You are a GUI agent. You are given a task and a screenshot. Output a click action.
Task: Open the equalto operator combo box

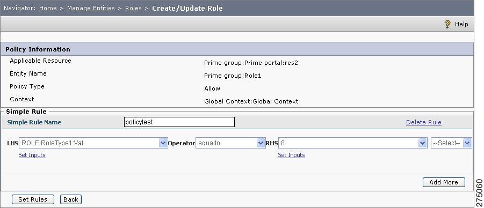click(x=230, y=143)
